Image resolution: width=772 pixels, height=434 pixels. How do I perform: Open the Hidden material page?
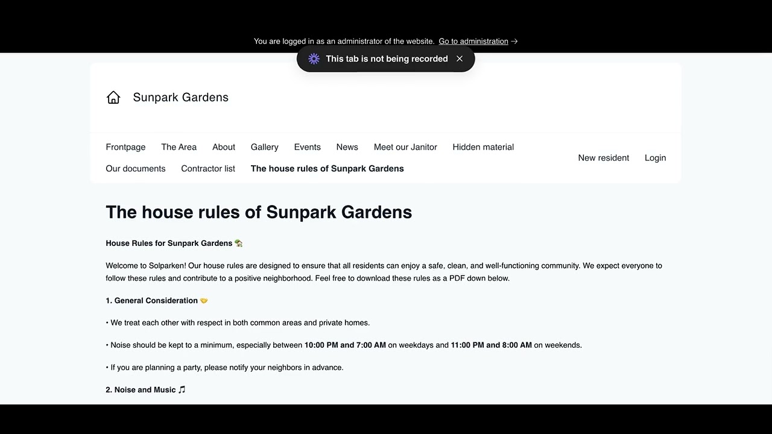[483, 147]
